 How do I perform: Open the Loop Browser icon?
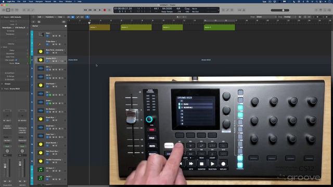point(325,10)
